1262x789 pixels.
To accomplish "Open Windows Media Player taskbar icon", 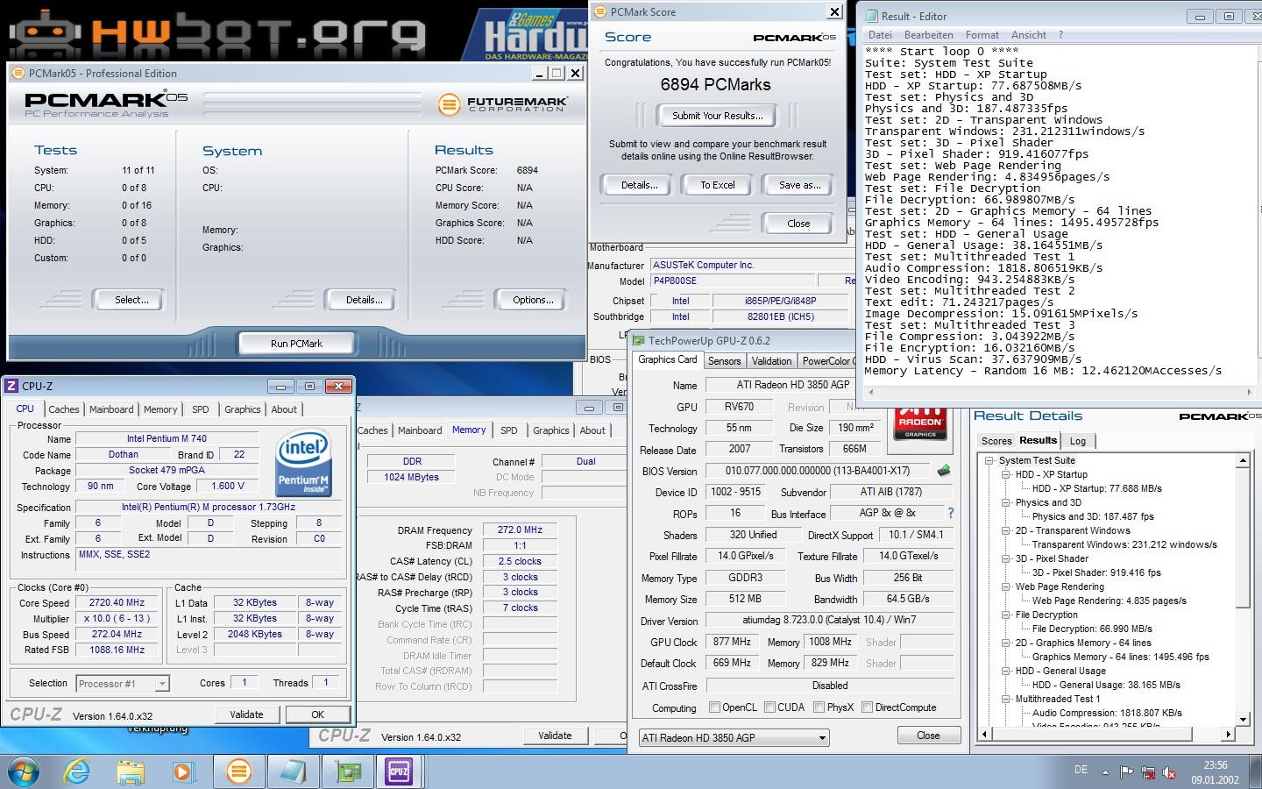I will pos(183,771).
